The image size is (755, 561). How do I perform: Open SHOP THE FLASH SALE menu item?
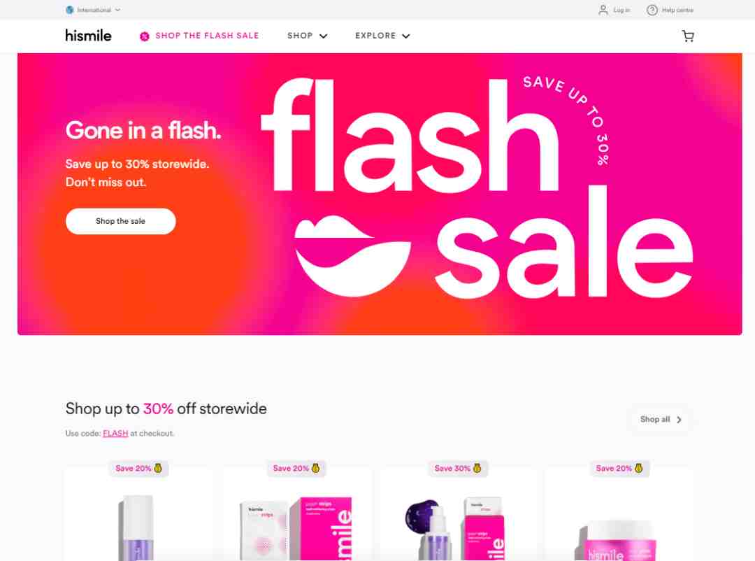(207, 36)
